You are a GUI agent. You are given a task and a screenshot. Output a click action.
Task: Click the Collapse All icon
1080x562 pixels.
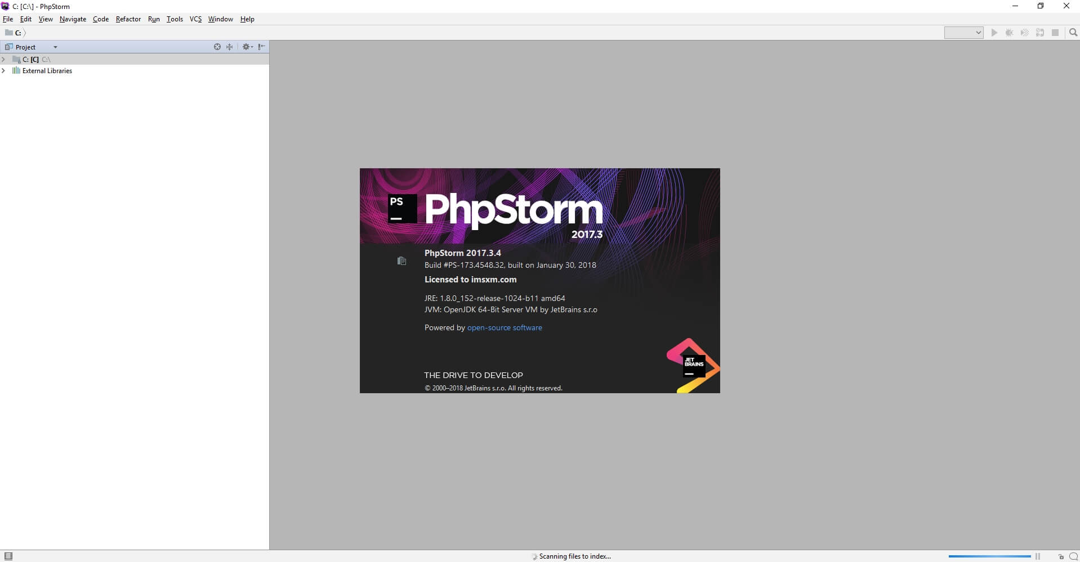[x=229, y=47]
